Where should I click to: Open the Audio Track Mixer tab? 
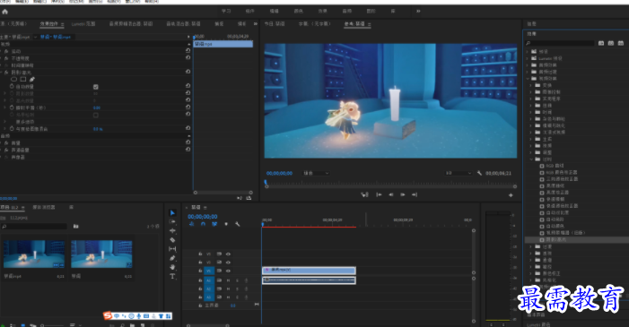click(183, 24)
